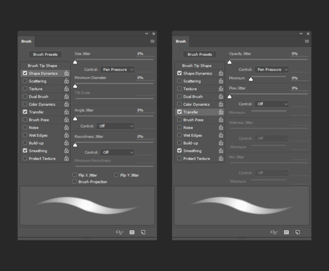This screenshot has width=329, height=271.
Task: Open Flow Jitter Control dropdown in right panel
Action: click(x=271, y=104)
